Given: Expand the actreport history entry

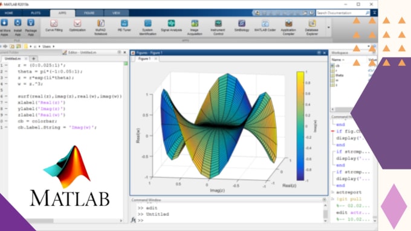Looking at the screenshot, I should click(333, 192).
